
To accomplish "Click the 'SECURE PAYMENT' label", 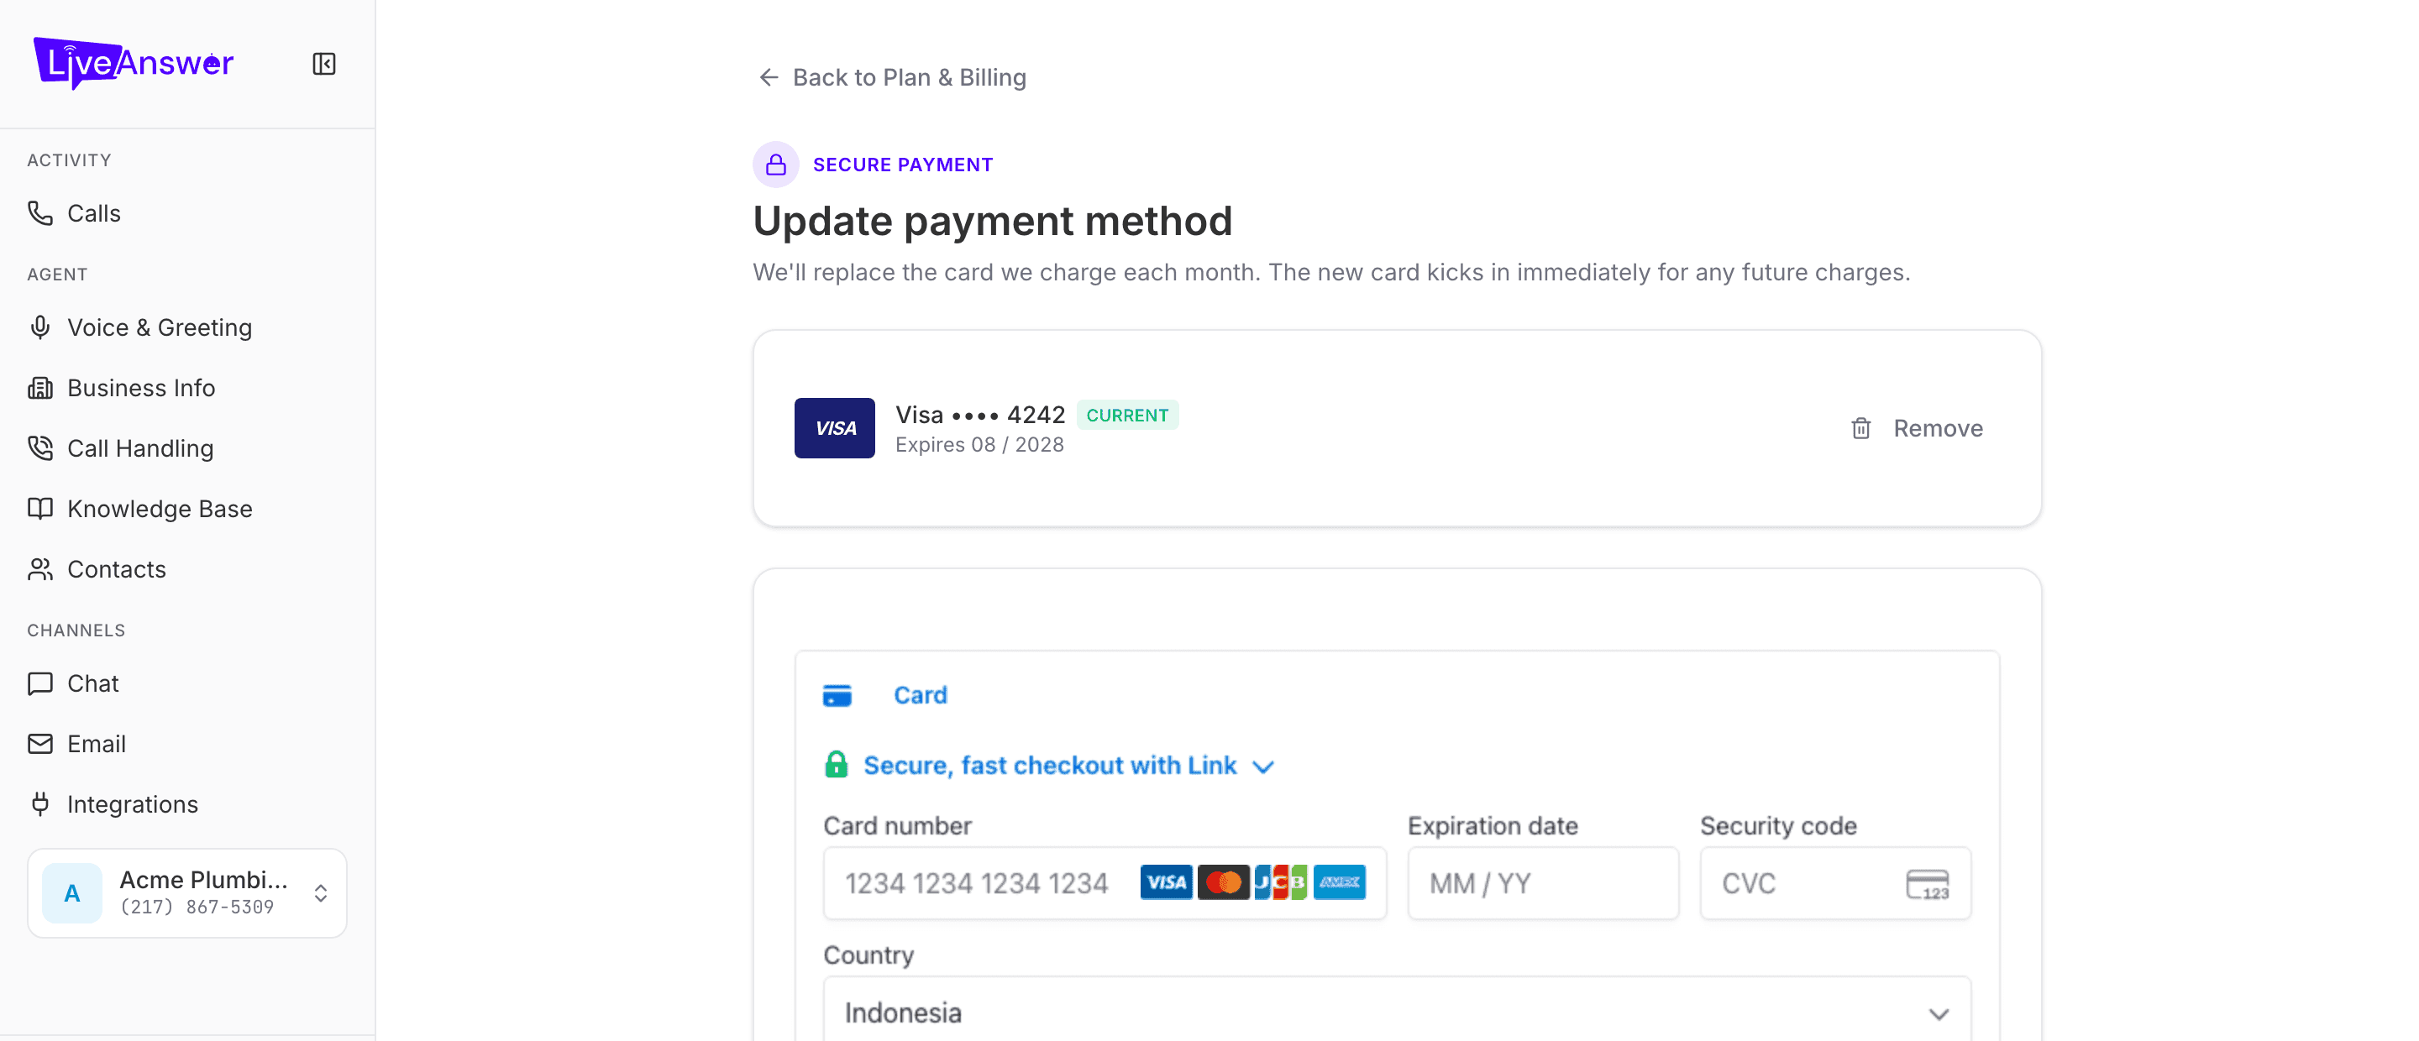I will 902,165.
